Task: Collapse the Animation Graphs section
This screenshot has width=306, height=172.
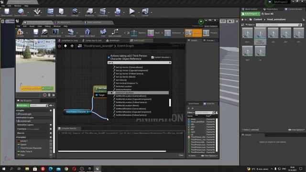Action: [17, 118]
